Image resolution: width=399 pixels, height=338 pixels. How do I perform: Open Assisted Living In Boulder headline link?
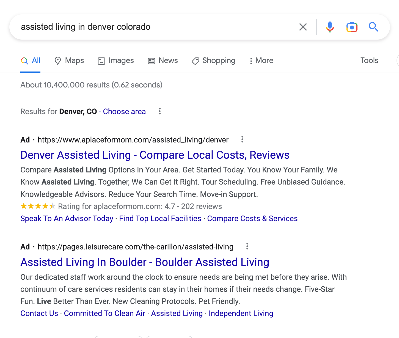145,262
